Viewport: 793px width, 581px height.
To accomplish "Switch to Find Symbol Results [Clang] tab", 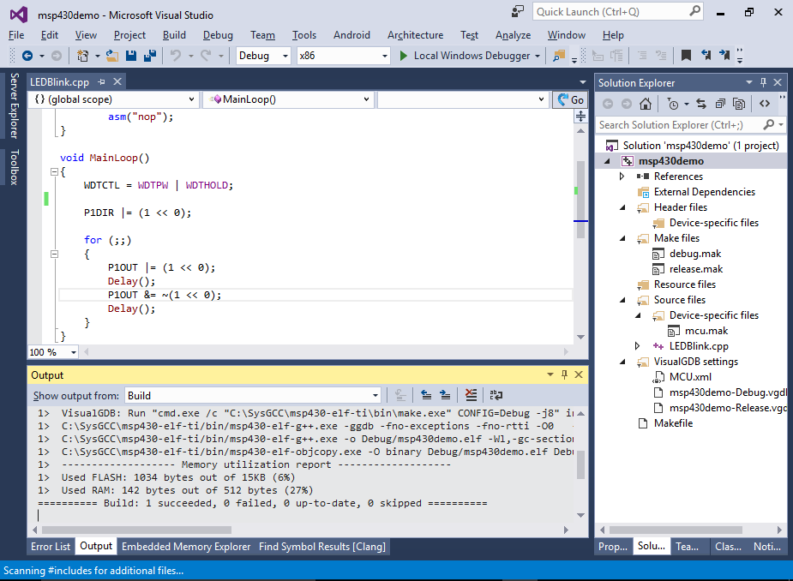I will click(322, 547).
